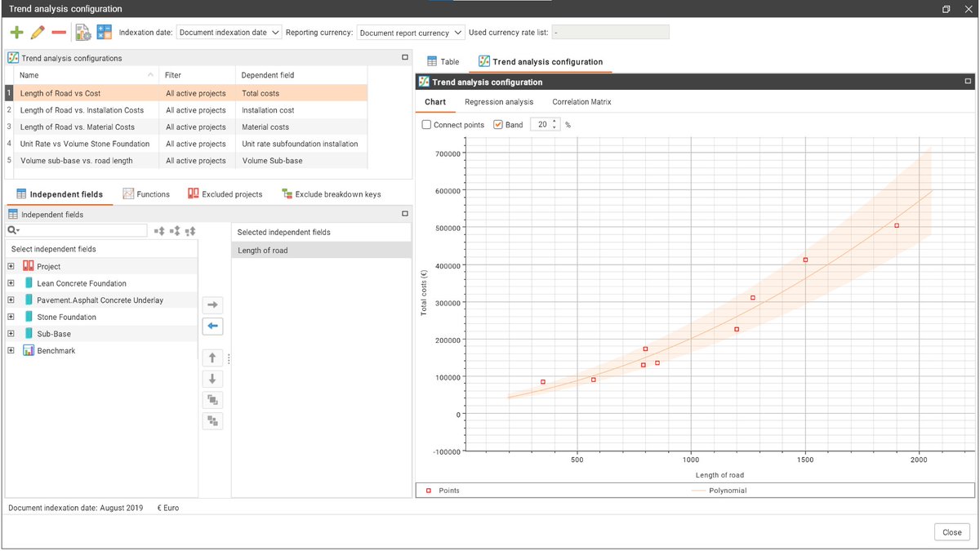Add a new trend analysis configuration

pyautogui.click(x=16, y=31)
